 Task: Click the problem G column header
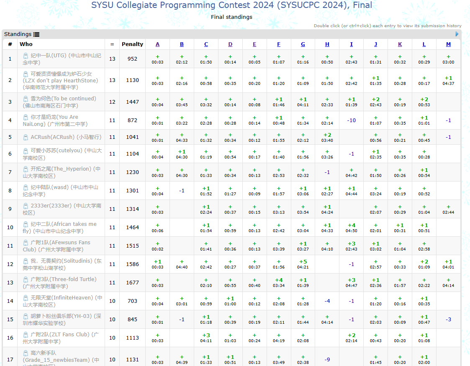pos(303,44)
